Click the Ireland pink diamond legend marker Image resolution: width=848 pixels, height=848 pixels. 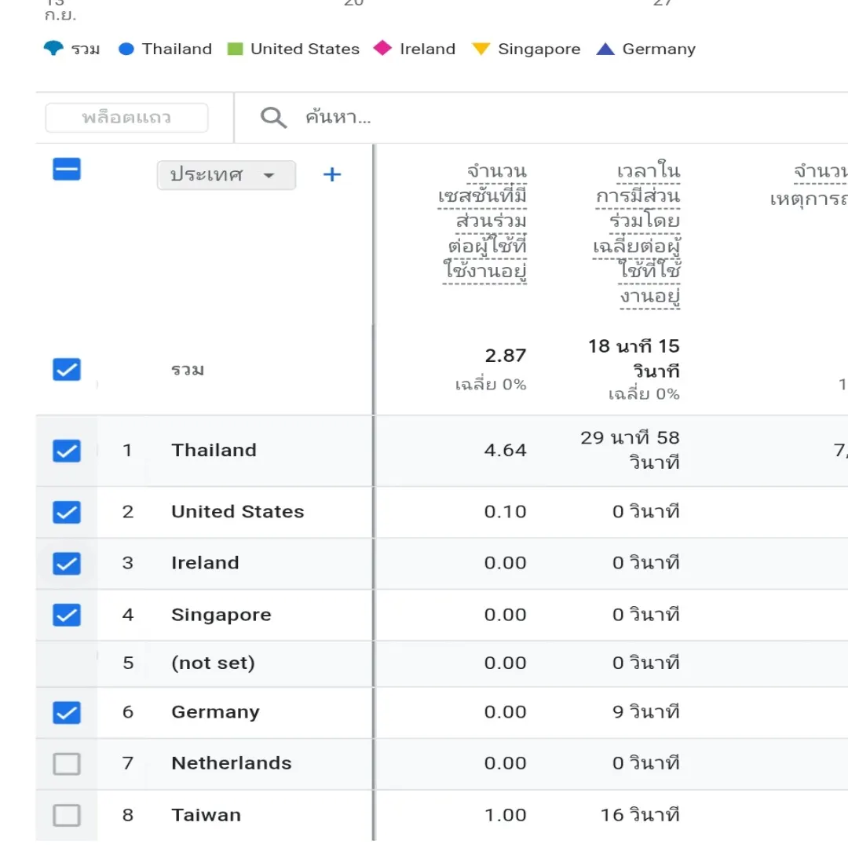[x=382, y=48]
